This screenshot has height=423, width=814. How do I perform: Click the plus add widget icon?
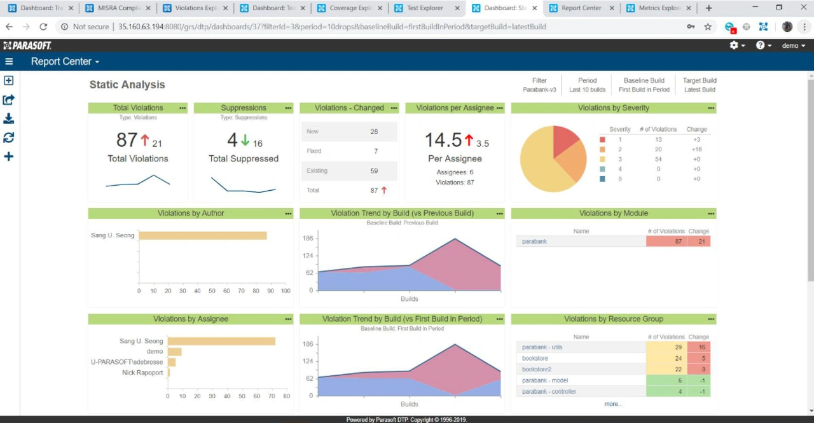(9, 156)
